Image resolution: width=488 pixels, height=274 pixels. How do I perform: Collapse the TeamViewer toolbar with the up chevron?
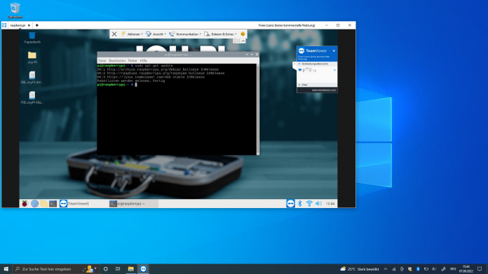(243, 41)
